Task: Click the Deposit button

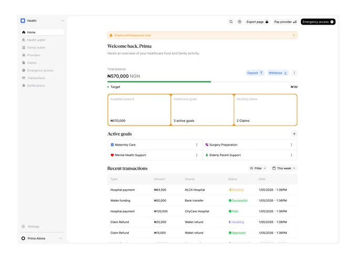Action: 255,73
